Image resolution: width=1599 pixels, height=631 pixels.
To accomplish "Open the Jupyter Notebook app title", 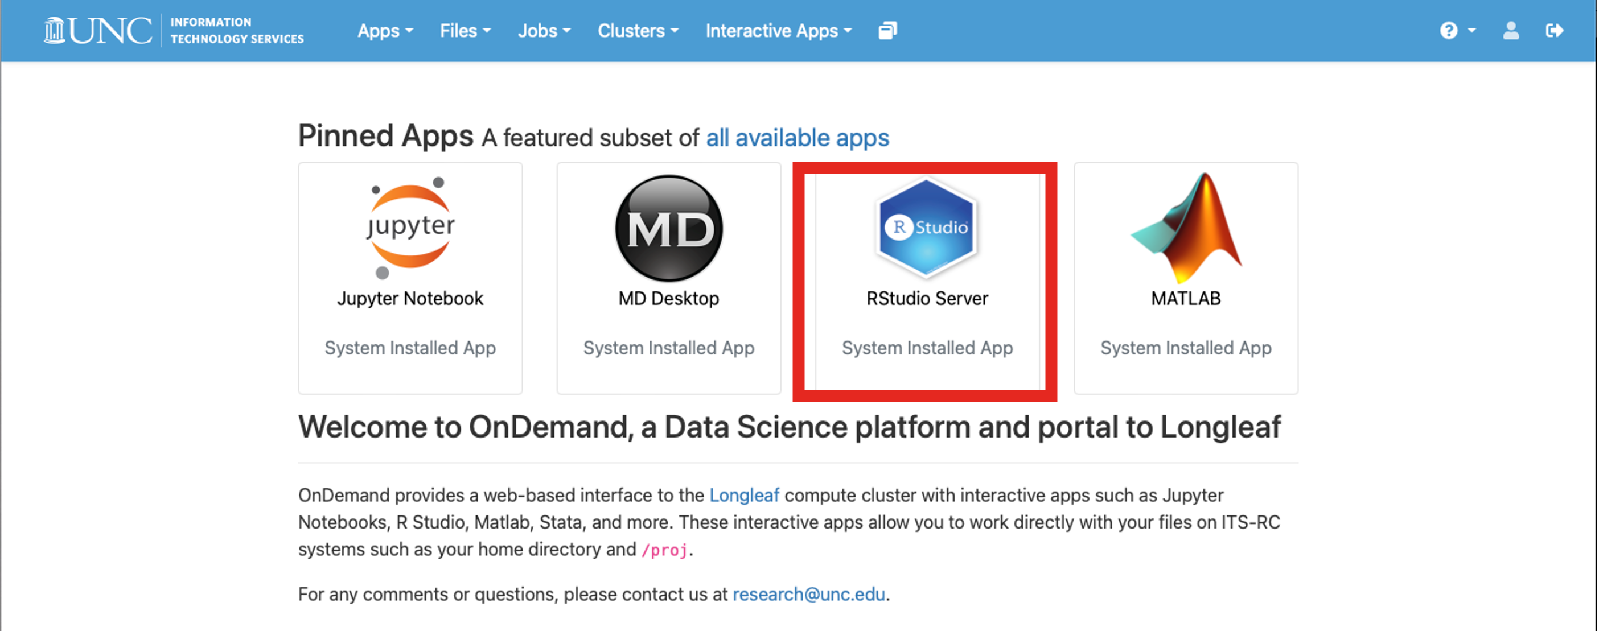I will [410, 299].
